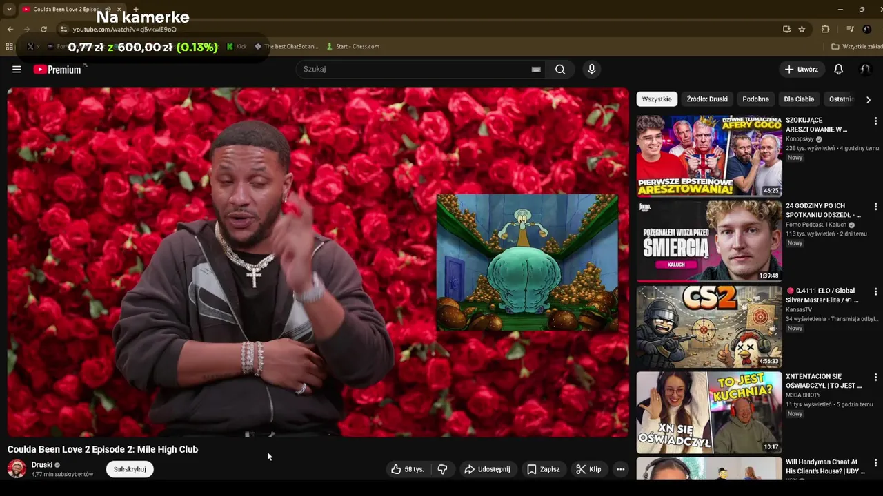The width and height of the screenshot is (883, 496).
Task: Select the Wszystkie filter chip
Action: click(x=657, y=99)
